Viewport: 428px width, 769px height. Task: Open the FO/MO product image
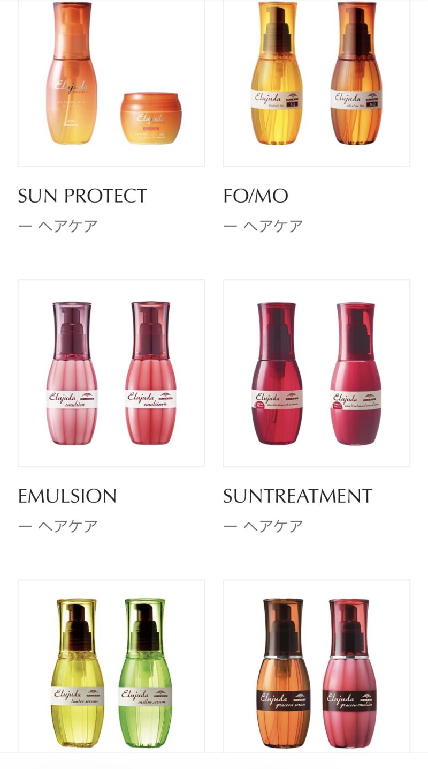click(317, 83)
